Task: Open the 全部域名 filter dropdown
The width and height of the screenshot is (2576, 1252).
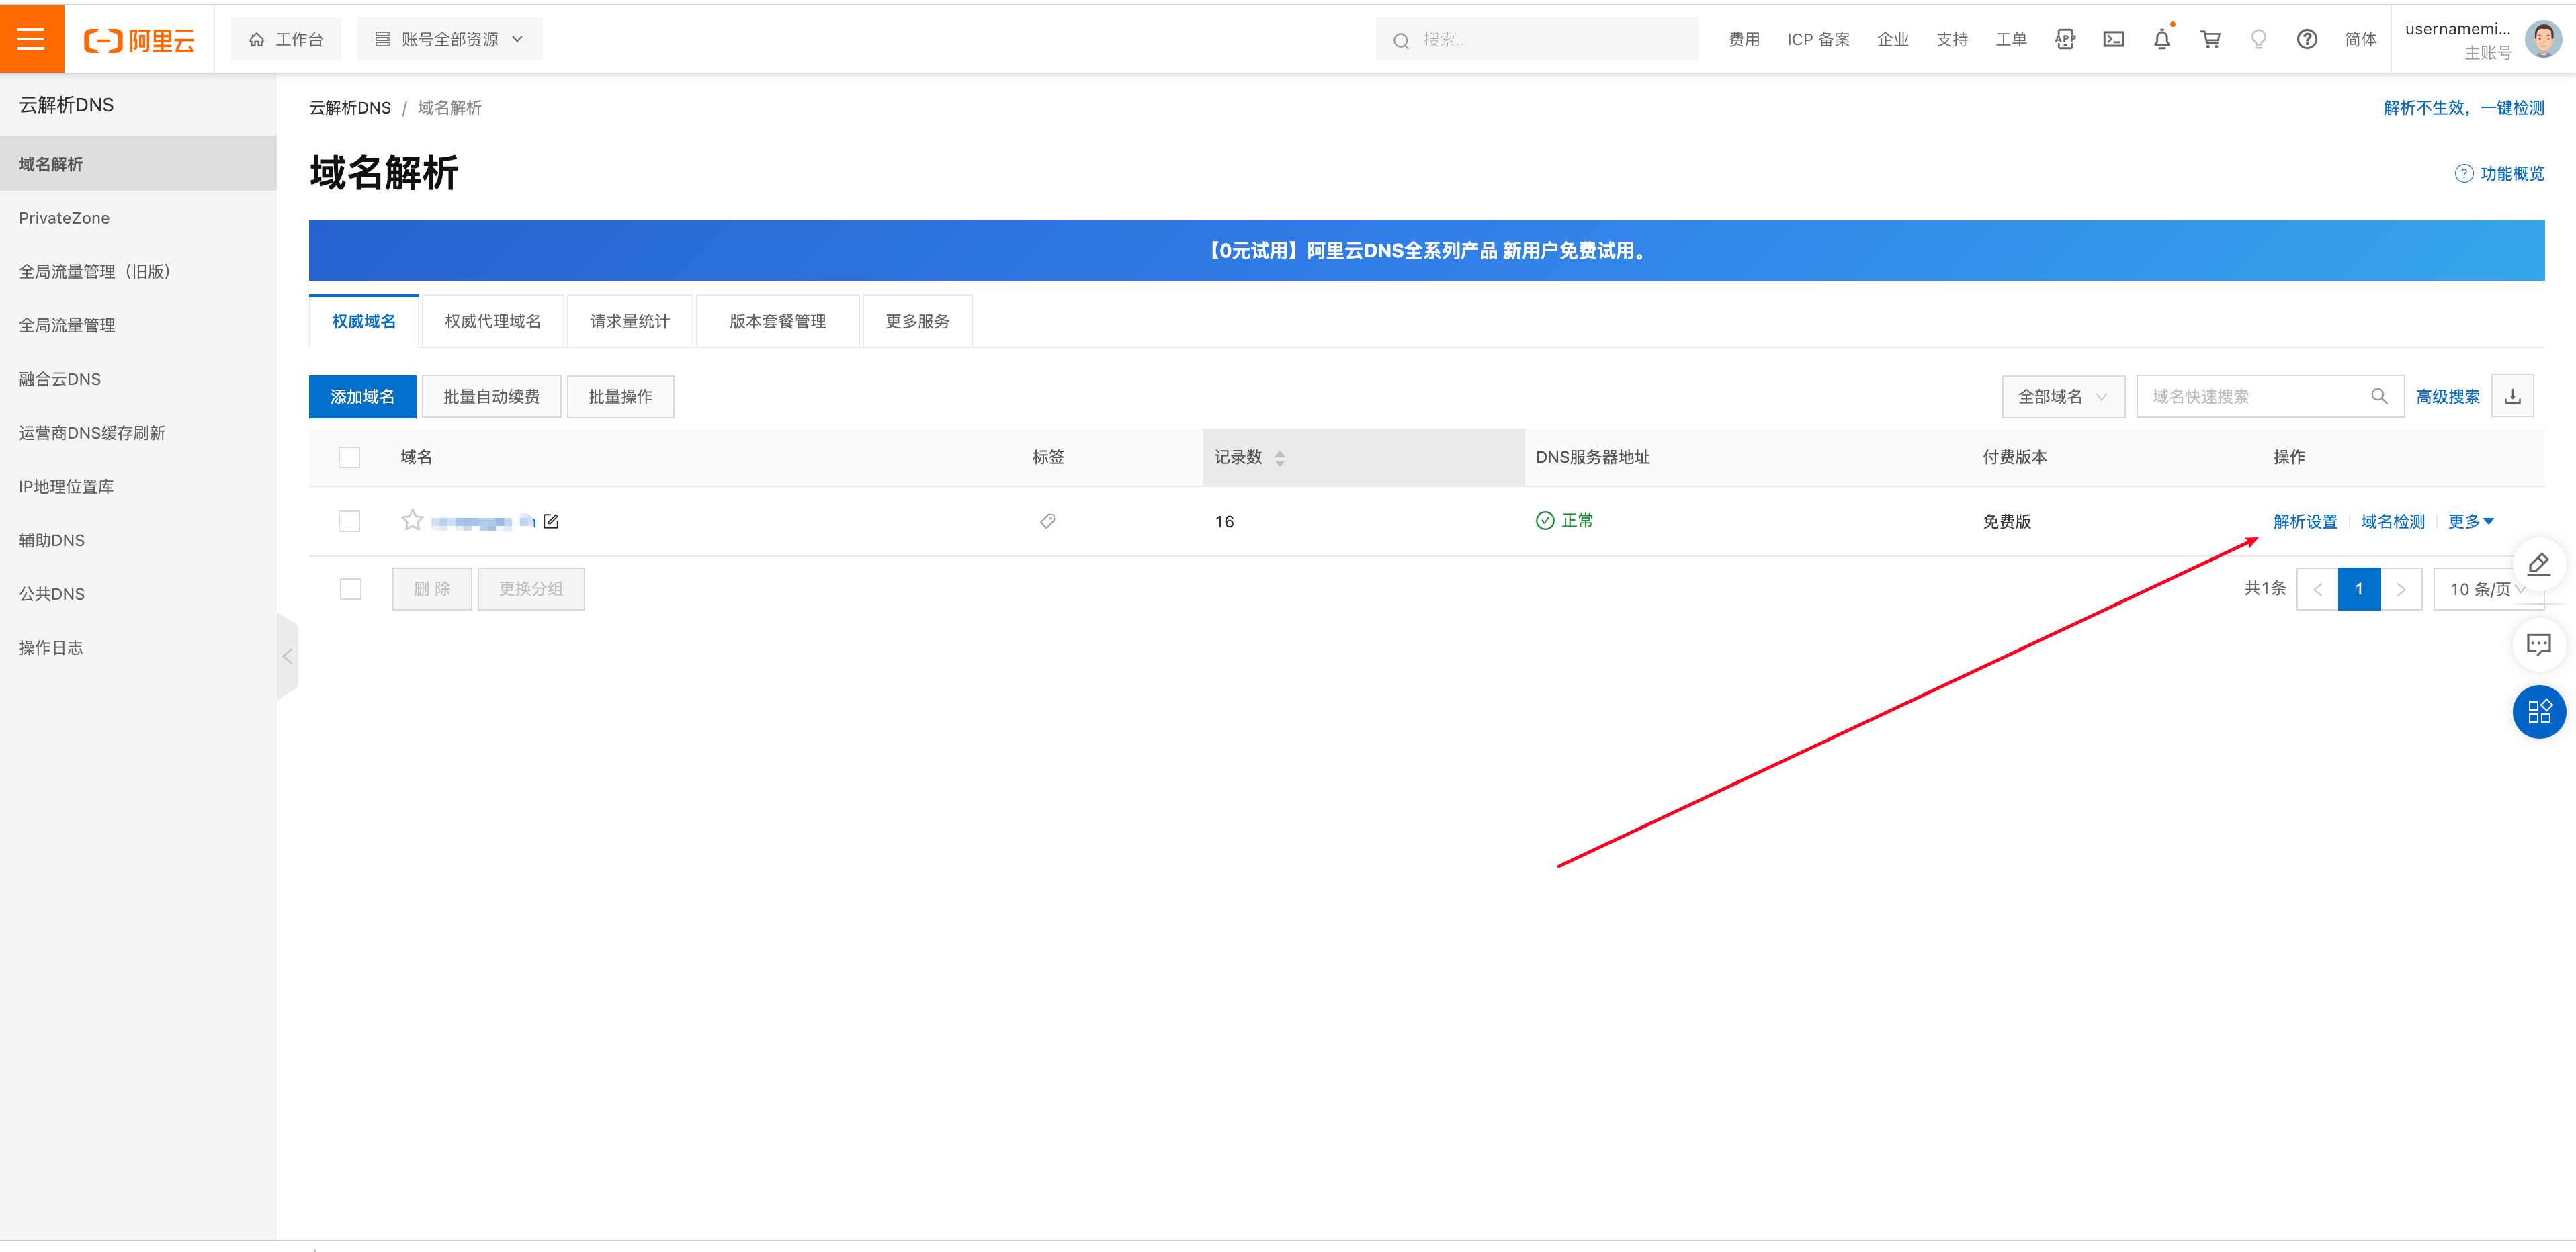Action: coord(2062,396)
